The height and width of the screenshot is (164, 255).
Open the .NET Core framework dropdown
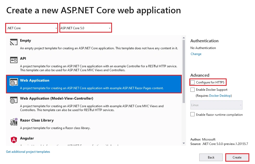click(32, 28)
